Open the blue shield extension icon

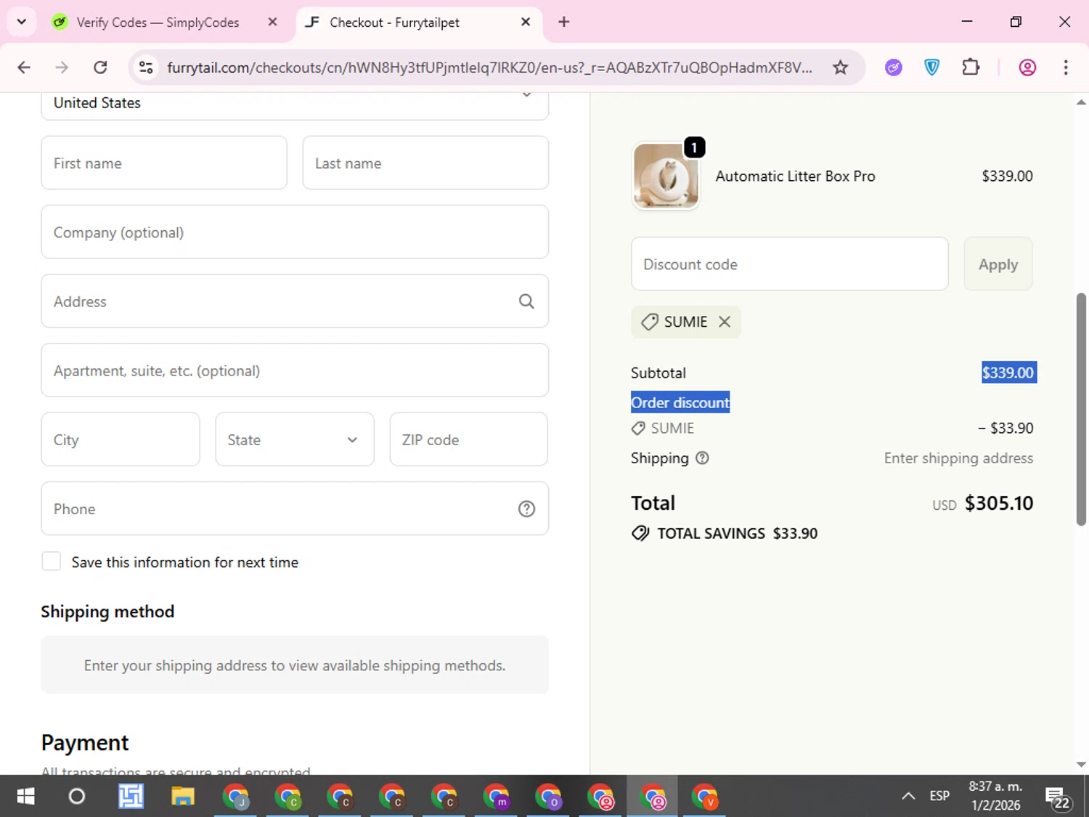coord(932,68)
